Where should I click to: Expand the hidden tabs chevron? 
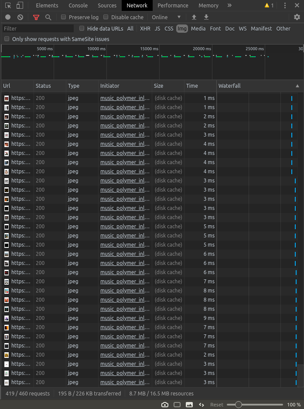tap(229, 6)
